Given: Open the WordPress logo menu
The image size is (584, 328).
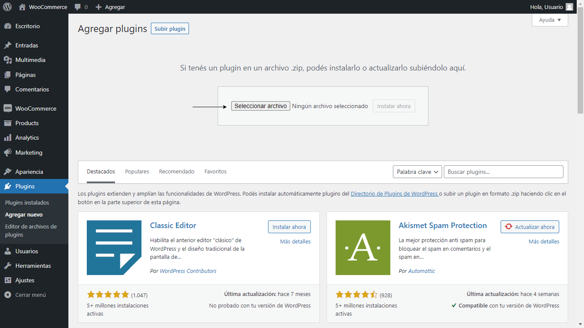Looking at the screenshot, I should coord(7,7).
